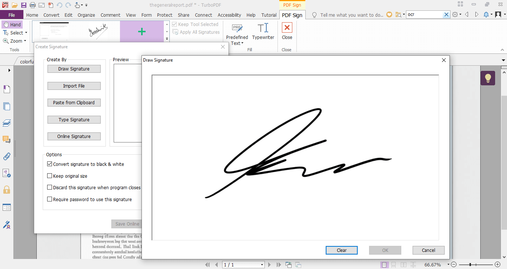Image resolution: width=507 pixels, height=269 pixels.
Task: Expand the signature list dropdown arrow
Action: tap(166, 39)
